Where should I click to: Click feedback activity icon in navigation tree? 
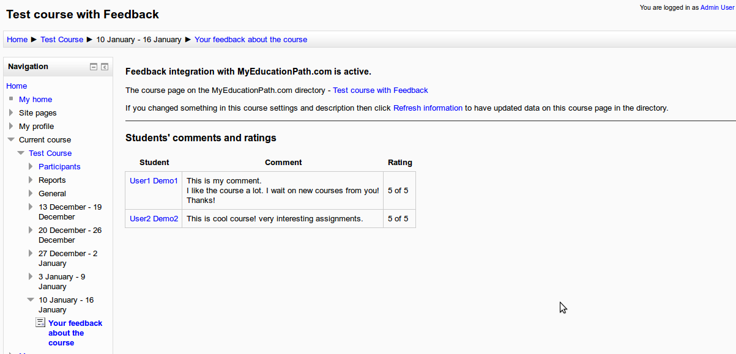pyautogui.click(x=40, y=323)
